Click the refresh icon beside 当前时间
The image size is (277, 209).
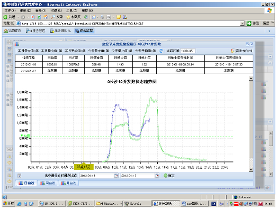pos(161,51)
